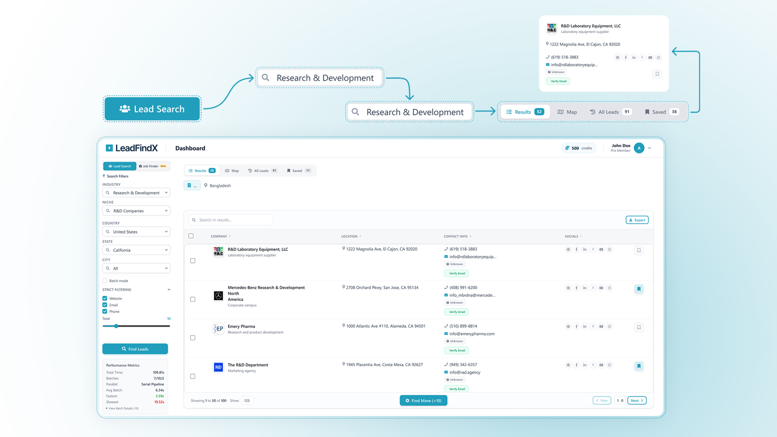The image size is (777, 437).
Task: Uncheck Website strict filter
Action: pyautogui.click(x=105, y=298)
